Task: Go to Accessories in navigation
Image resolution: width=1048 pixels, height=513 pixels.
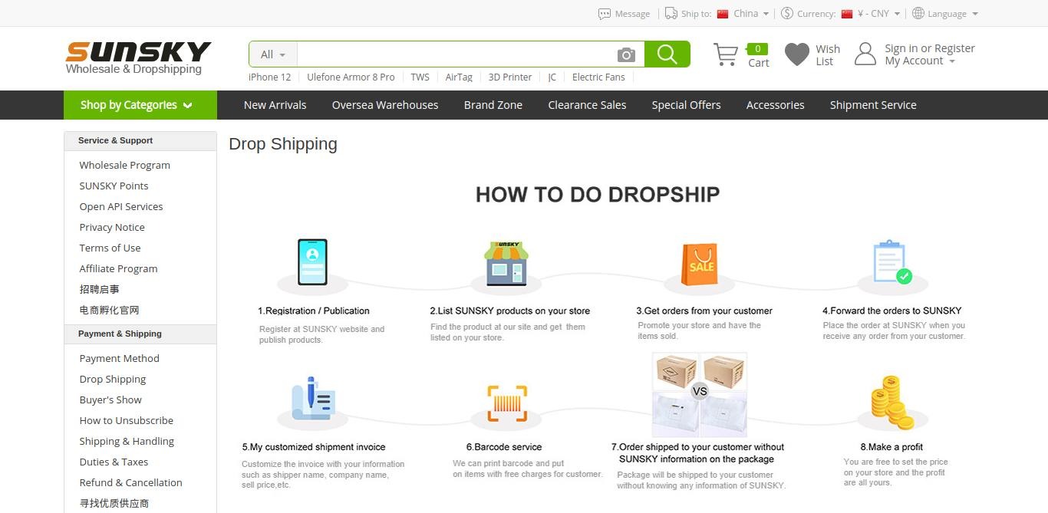Action: click(x=775, y=105)
